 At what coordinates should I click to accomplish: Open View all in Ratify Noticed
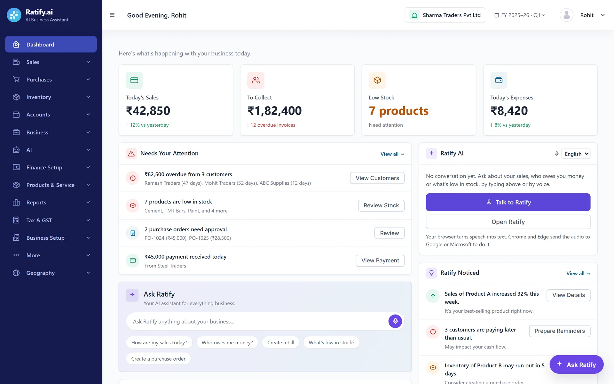click(578, 273)
